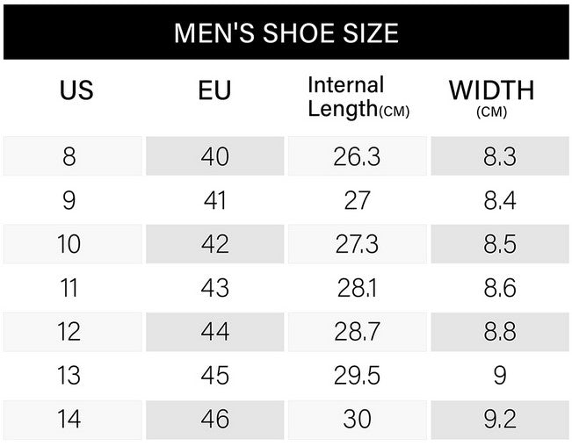Select US size 13 cell

tap(73, 375)
